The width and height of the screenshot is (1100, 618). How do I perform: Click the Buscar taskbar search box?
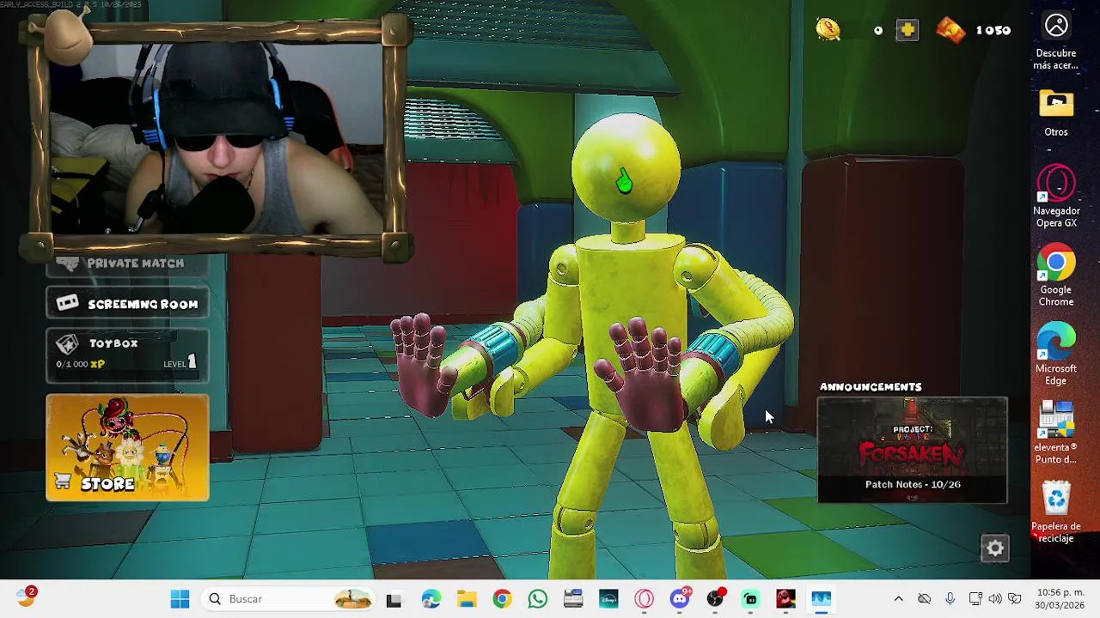pyautogui.click(x=290, y=599)
